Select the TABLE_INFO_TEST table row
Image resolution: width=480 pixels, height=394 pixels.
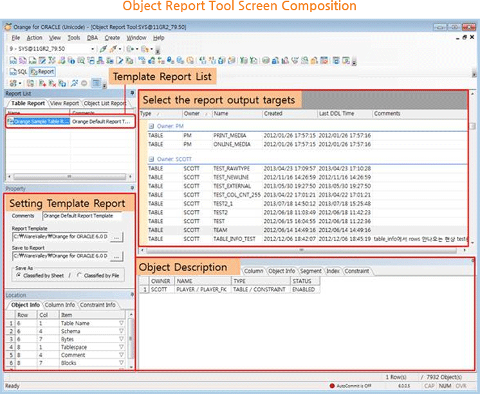pyautogui.click(x=307, y=239)
